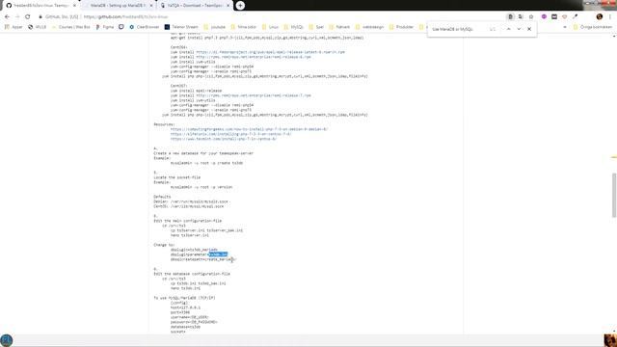
Task: Open Chrome's three-dot menu
Action: (x=610, y=17)
